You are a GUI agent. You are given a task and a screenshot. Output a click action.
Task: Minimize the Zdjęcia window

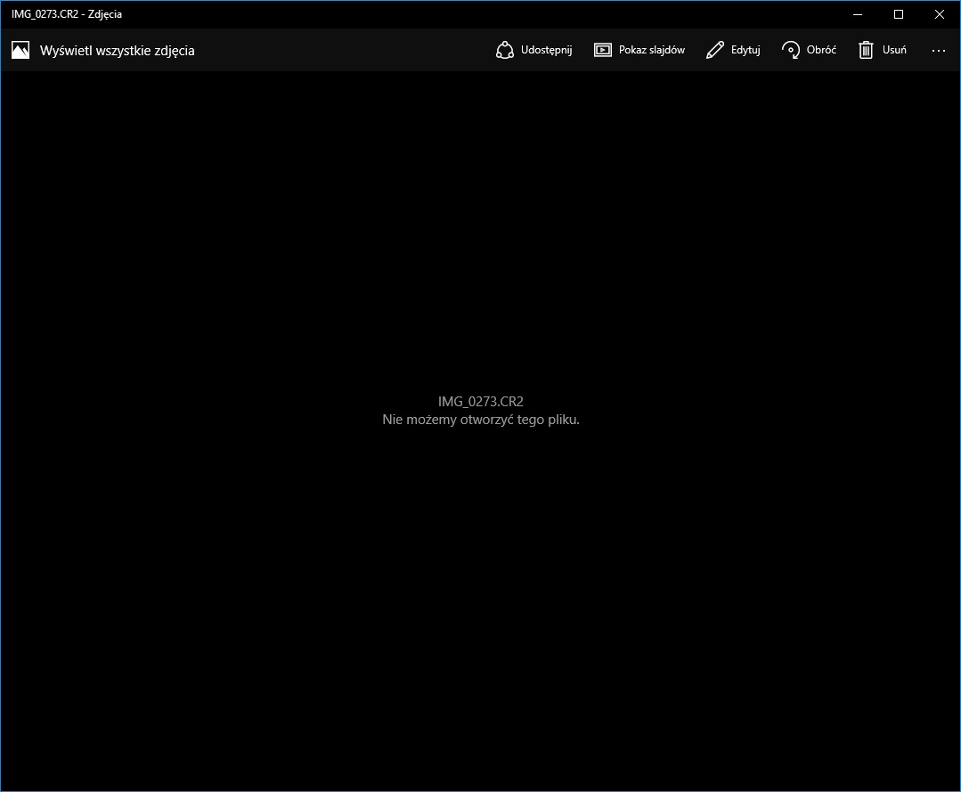858,14
